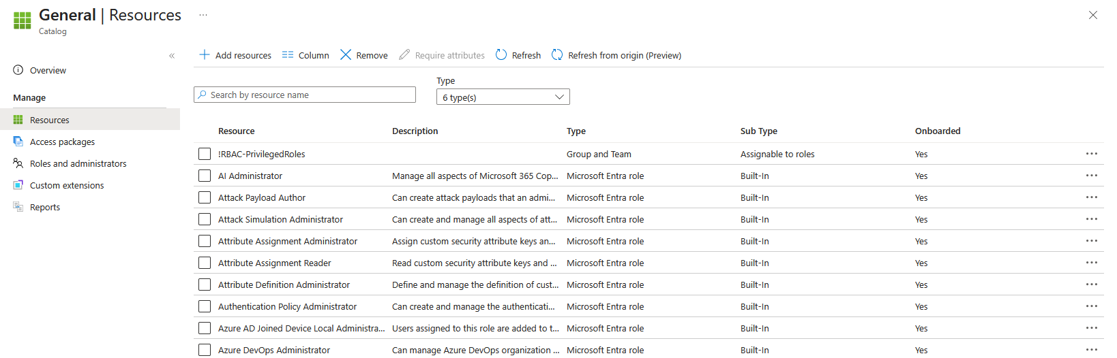Check the Attack Payload Author checkbox
This screenshot has width=1117, height=358.
tap(205, 197)
